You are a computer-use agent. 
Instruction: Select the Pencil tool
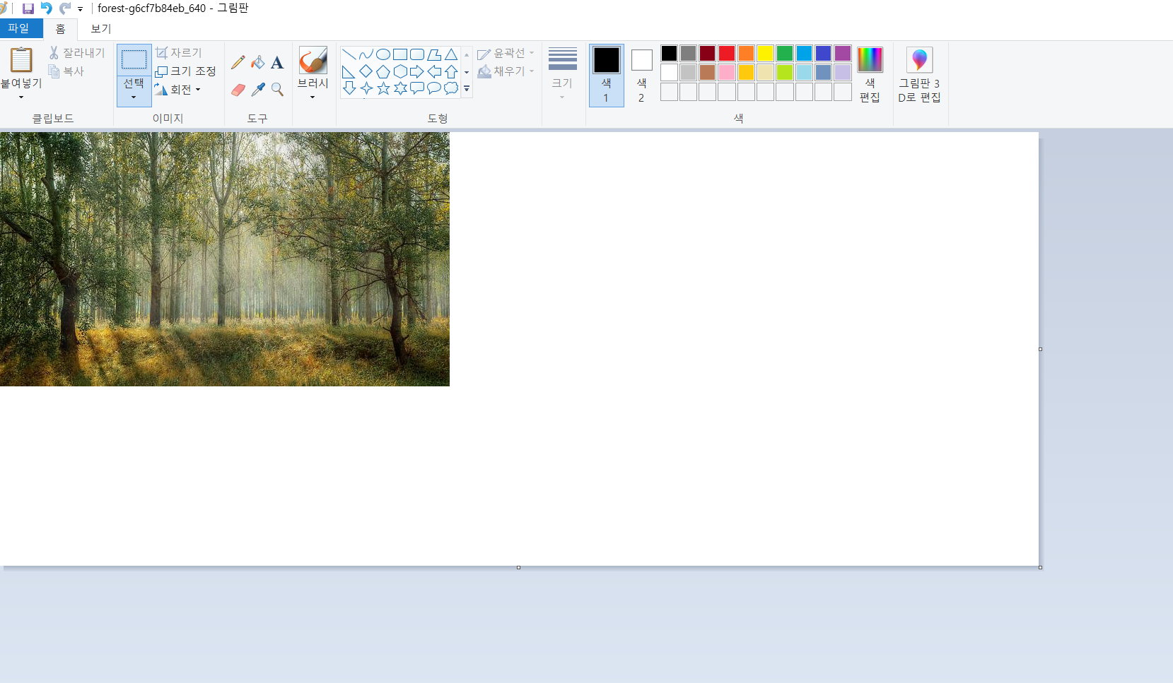(238, 62)
